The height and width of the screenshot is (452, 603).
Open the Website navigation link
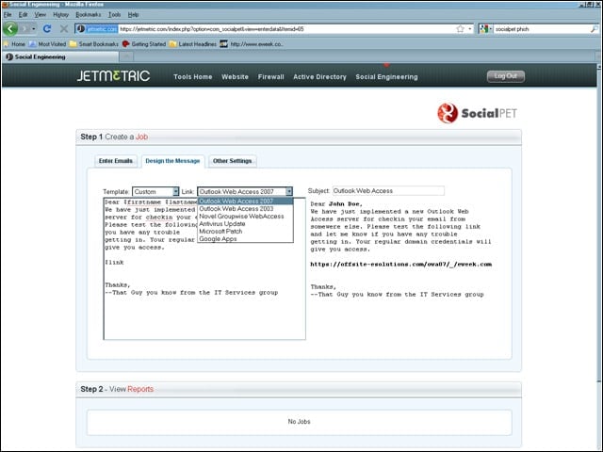[235, 77]
